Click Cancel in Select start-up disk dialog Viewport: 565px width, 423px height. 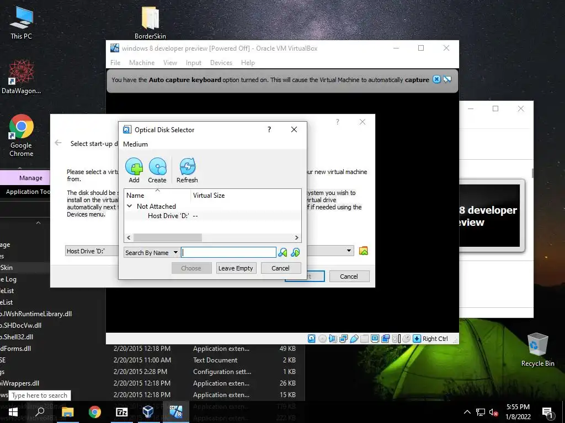(x=349, y=276)
